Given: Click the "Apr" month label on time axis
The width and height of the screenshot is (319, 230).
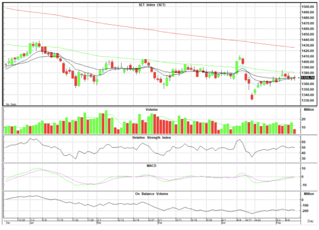Looking at the screenshot, I should tap(224, 223).
